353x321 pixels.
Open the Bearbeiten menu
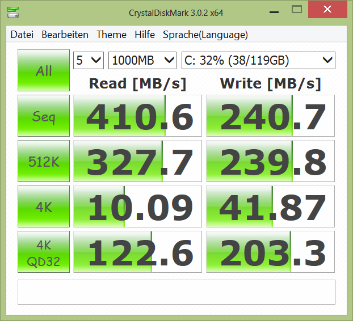(x=65, y=35)
